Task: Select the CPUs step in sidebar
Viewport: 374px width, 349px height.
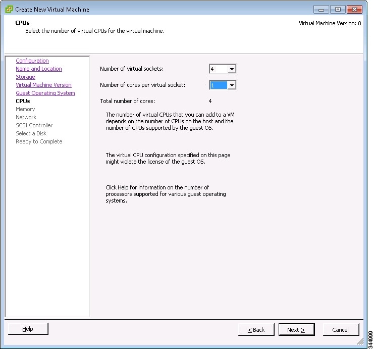Action: [23, 101]
